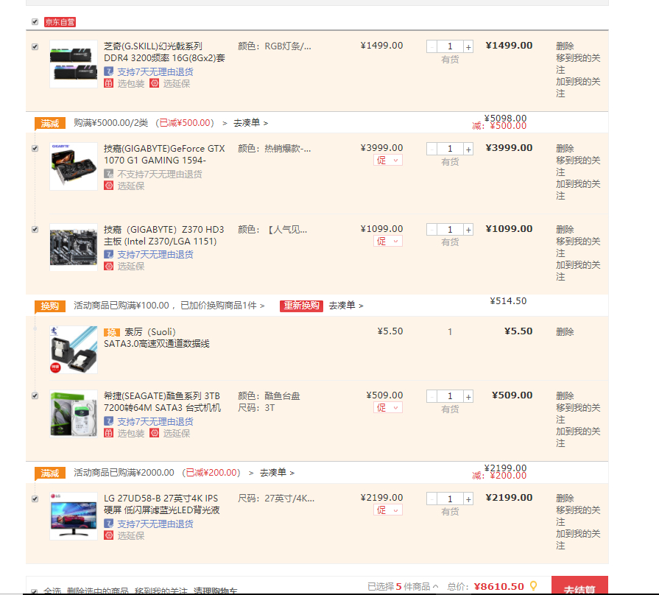Open G.SKILL memory product thumbnail
This screenshot has width=659, height=595.
(x=74, y=64)
